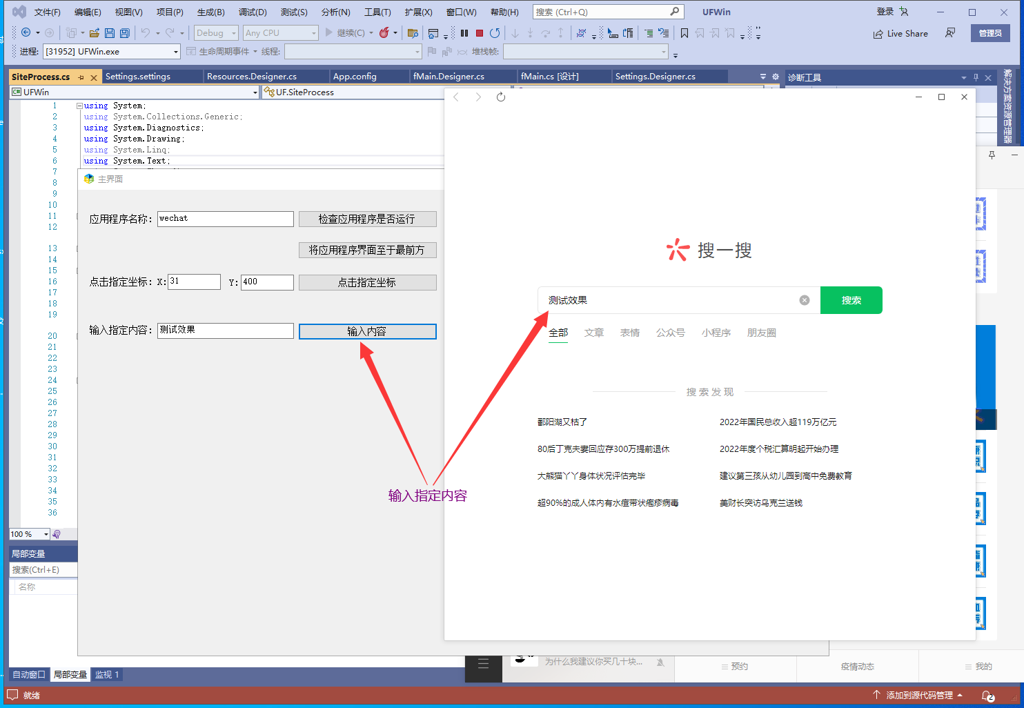Click the 输入内容 button
This screenshot has width=1024, height=708.
tap(367, 331)
